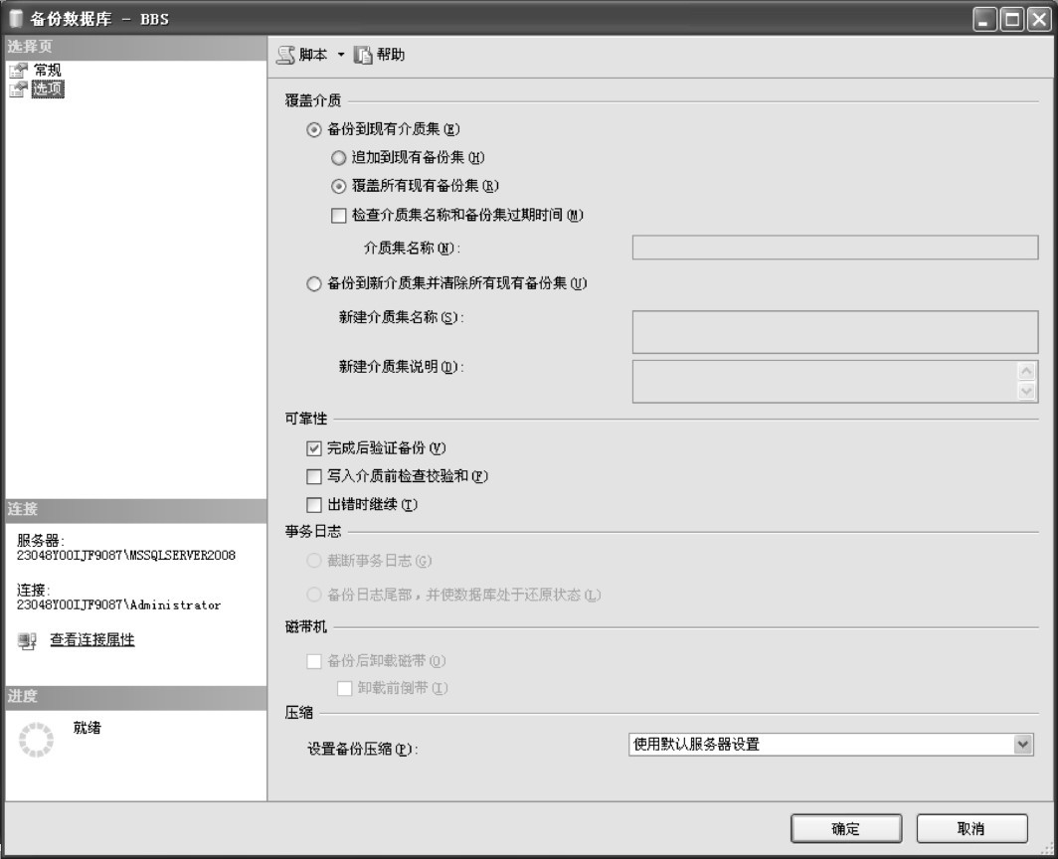Click the database icon in title bar
This screenshot has width=1058, height=859.
tap(16, 18)
